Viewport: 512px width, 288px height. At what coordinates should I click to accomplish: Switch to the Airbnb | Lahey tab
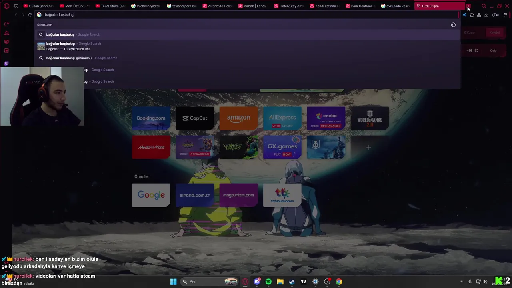click(254, 6)
